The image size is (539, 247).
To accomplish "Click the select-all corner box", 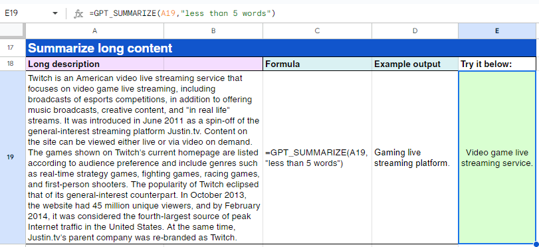I will [x=13, y=31].
